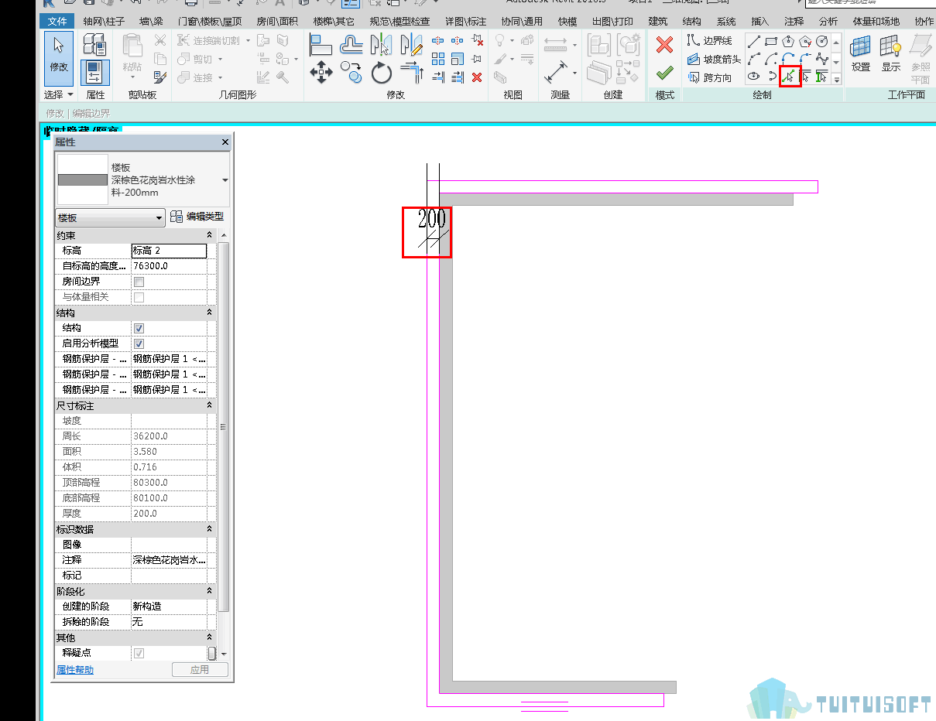Choose the rectangle draw tool

[771, 41]
